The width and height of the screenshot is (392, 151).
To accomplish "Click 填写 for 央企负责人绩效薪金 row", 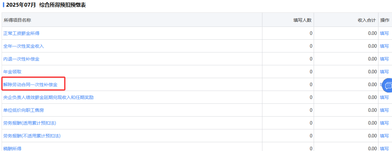I will pyautogui.click(x=384, y=97).
